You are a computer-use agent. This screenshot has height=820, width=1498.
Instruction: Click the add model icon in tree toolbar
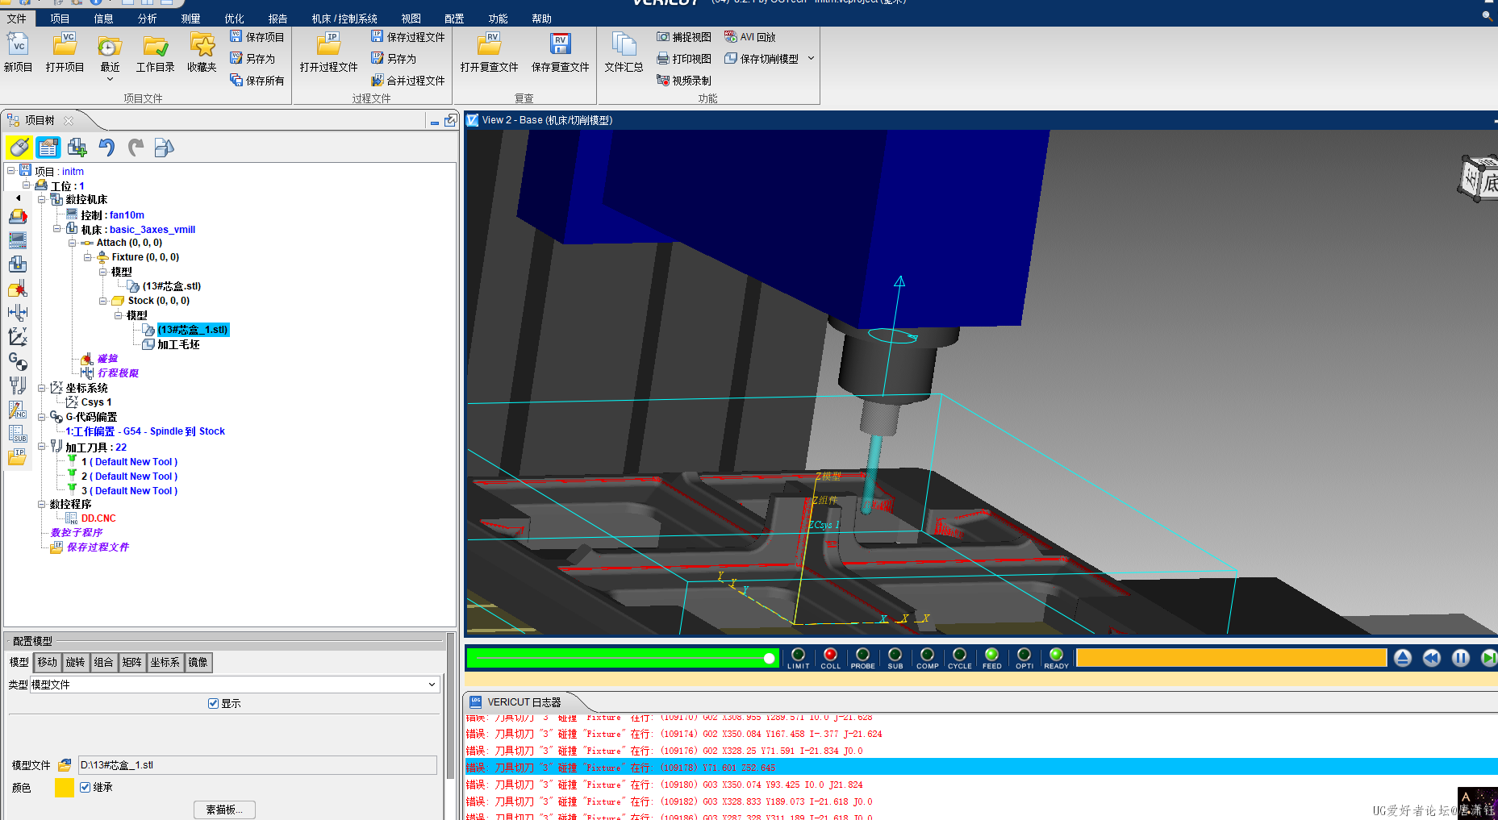pyautogui.click(x=77, y=148)
